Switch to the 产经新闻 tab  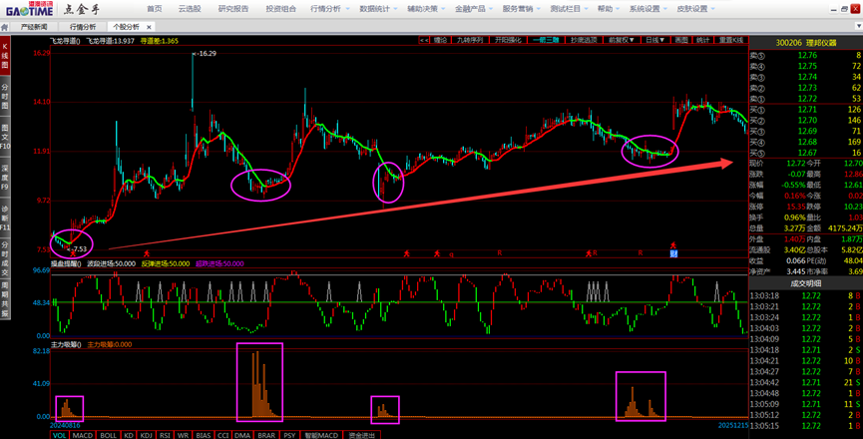[x=34, y=26]
